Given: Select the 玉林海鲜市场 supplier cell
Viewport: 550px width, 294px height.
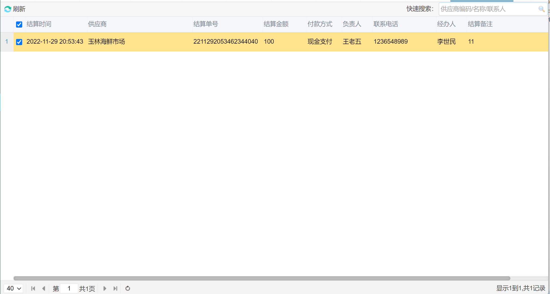Looking at the screenshot, I should (x=106, y=42).
